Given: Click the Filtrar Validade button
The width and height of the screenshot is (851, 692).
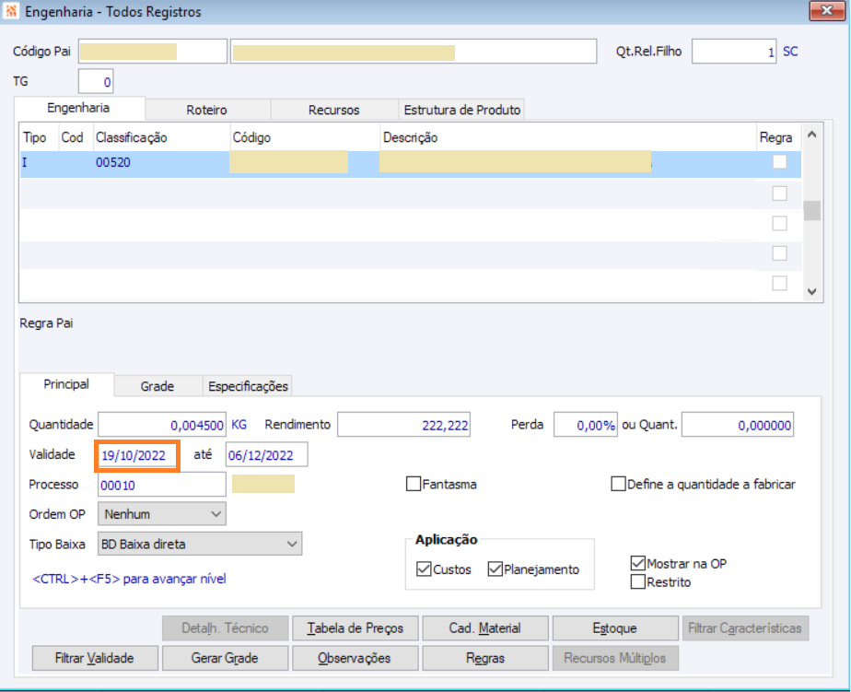Looking at the screenshot, I should pos(95,658).
